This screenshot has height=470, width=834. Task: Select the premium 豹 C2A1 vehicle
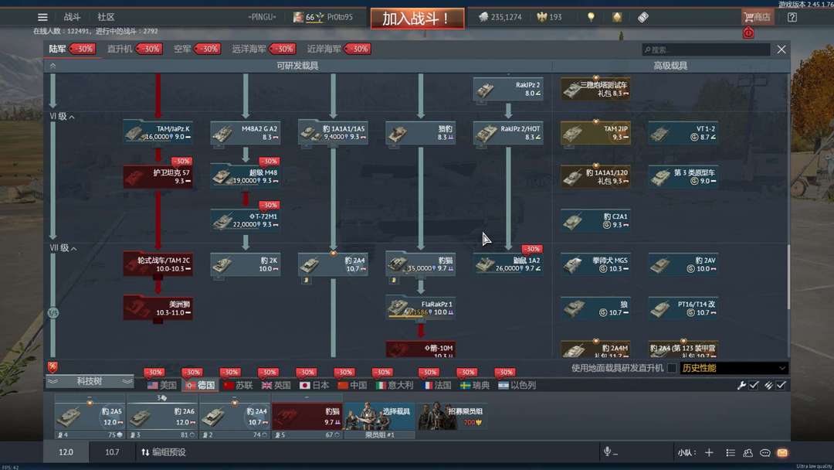tap(595, 220)
